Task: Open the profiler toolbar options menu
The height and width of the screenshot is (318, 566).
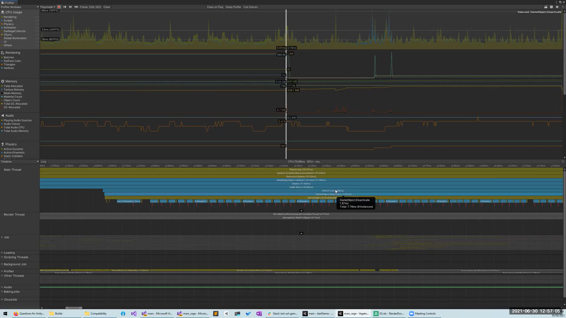Action: [562, 7]
